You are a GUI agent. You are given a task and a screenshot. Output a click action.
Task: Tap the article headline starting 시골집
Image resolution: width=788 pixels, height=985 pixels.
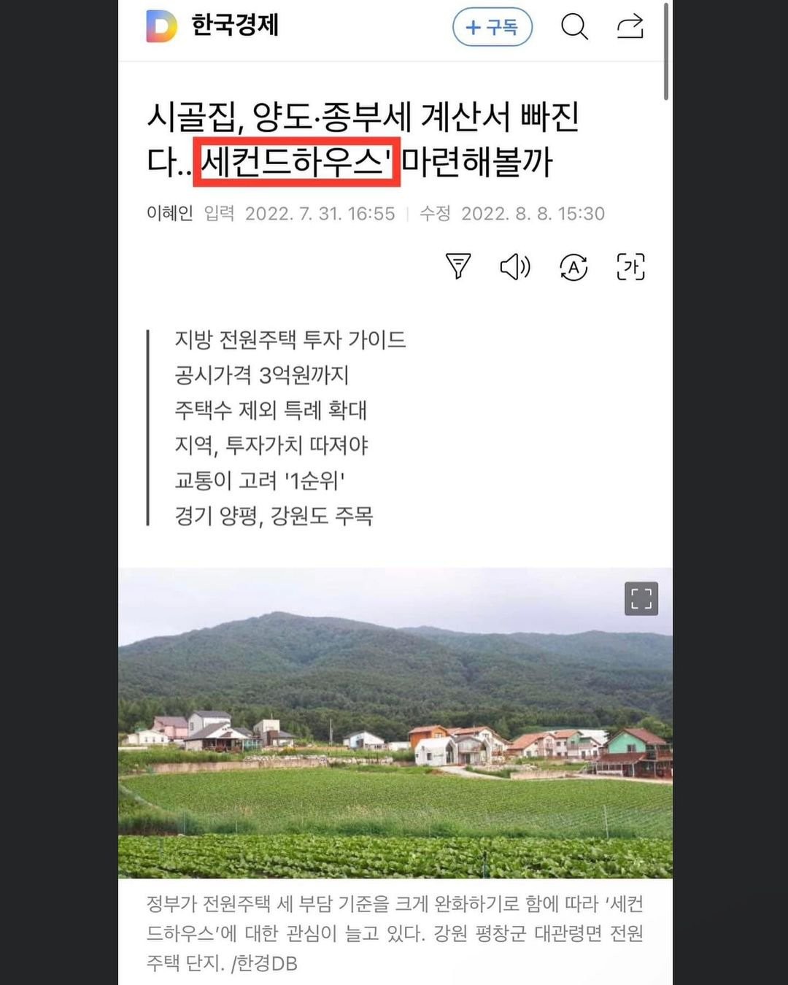click(363, 139)
